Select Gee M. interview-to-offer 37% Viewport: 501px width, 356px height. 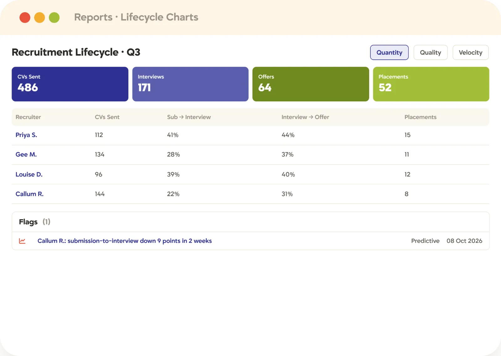(287, 155)
